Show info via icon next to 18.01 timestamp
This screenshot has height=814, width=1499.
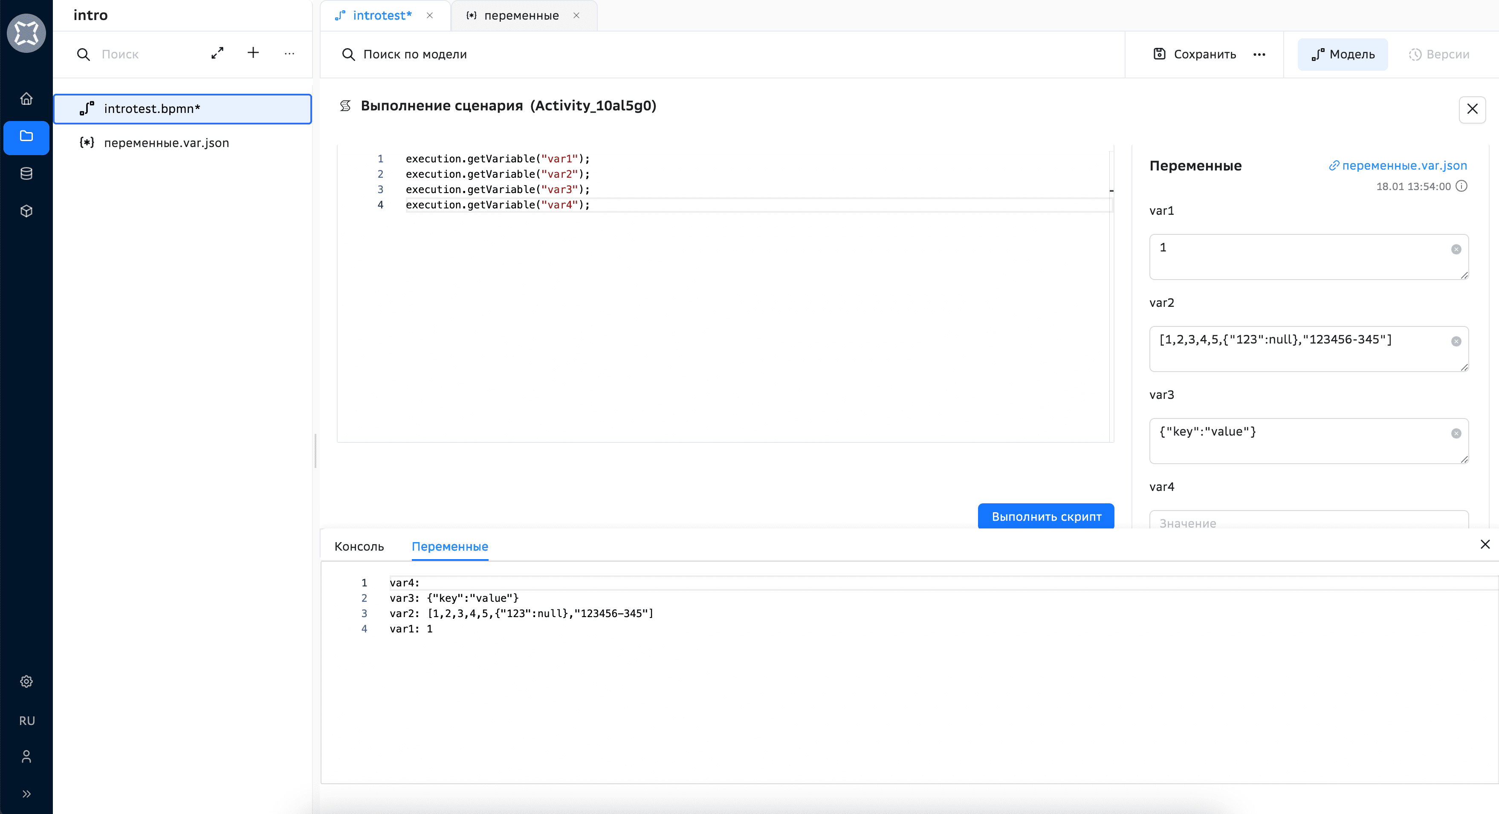[x=1463, y=186]
